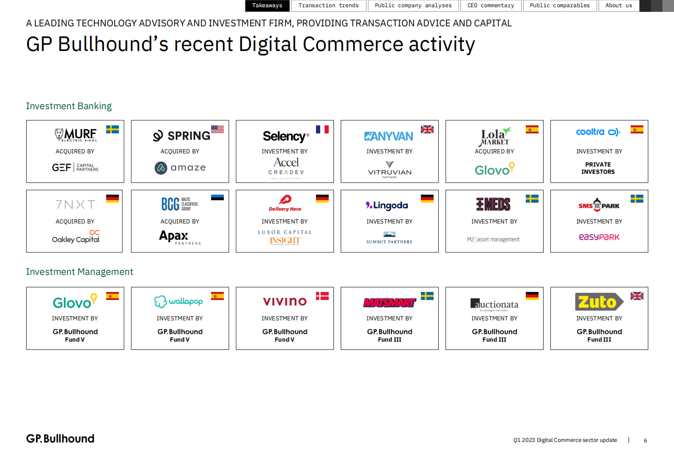Click the GP Bullhound footer logo
Screen dimensions: 674x467
(60, 439)
